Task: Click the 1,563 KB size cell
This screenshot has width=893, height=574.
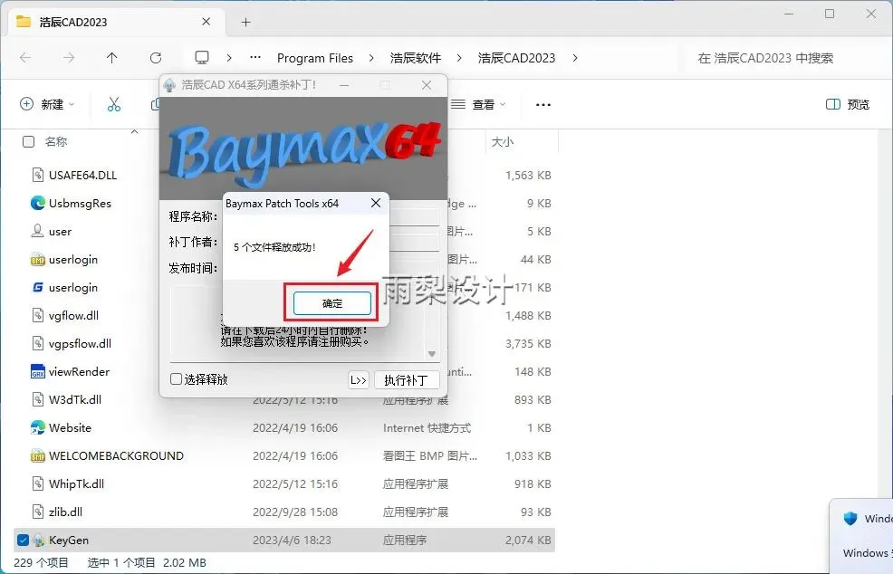Action: click(x=528, y=176)
